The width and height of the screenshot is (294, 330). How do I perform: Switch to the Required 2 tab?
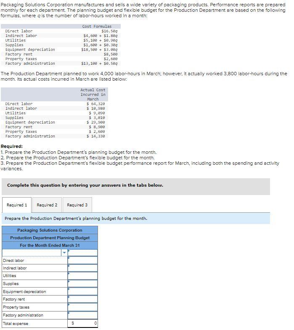[x=47, y=205]
